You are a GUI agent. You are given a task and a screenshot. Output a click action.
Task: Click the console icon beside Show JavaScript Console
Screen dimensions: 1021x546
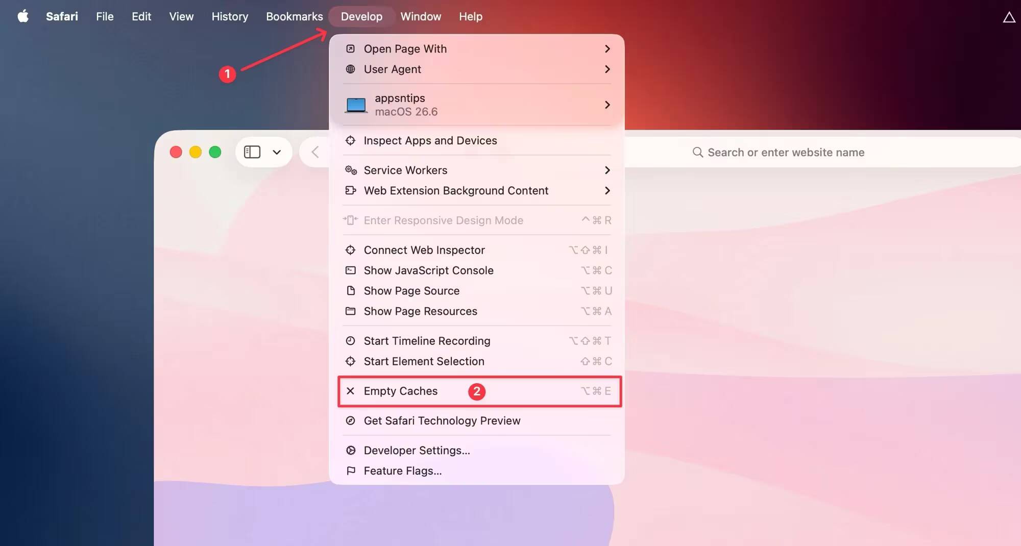coord(350,270)
